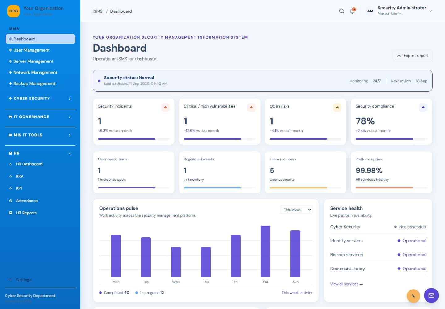Open Backup Management menu item
This screenshot has height=309, width=445.
click(40, 83)
